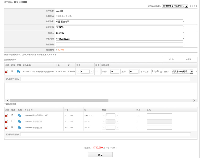Click 备注 field of checked 115.002 row
This screenshot has height=158, width=202.
[x=159, y=128]
